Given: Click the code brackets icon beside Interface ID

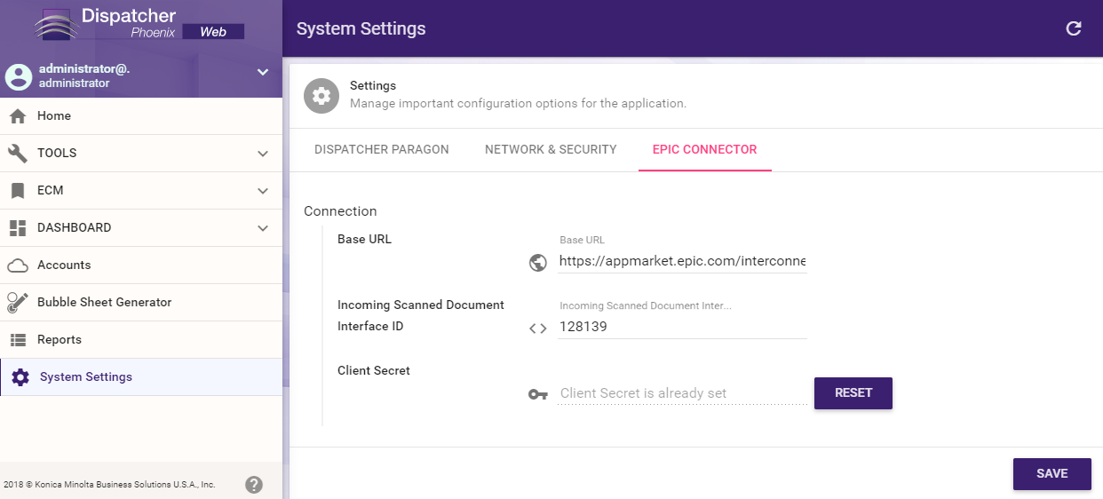Looking at the screenshot, I should coord(538,328).
